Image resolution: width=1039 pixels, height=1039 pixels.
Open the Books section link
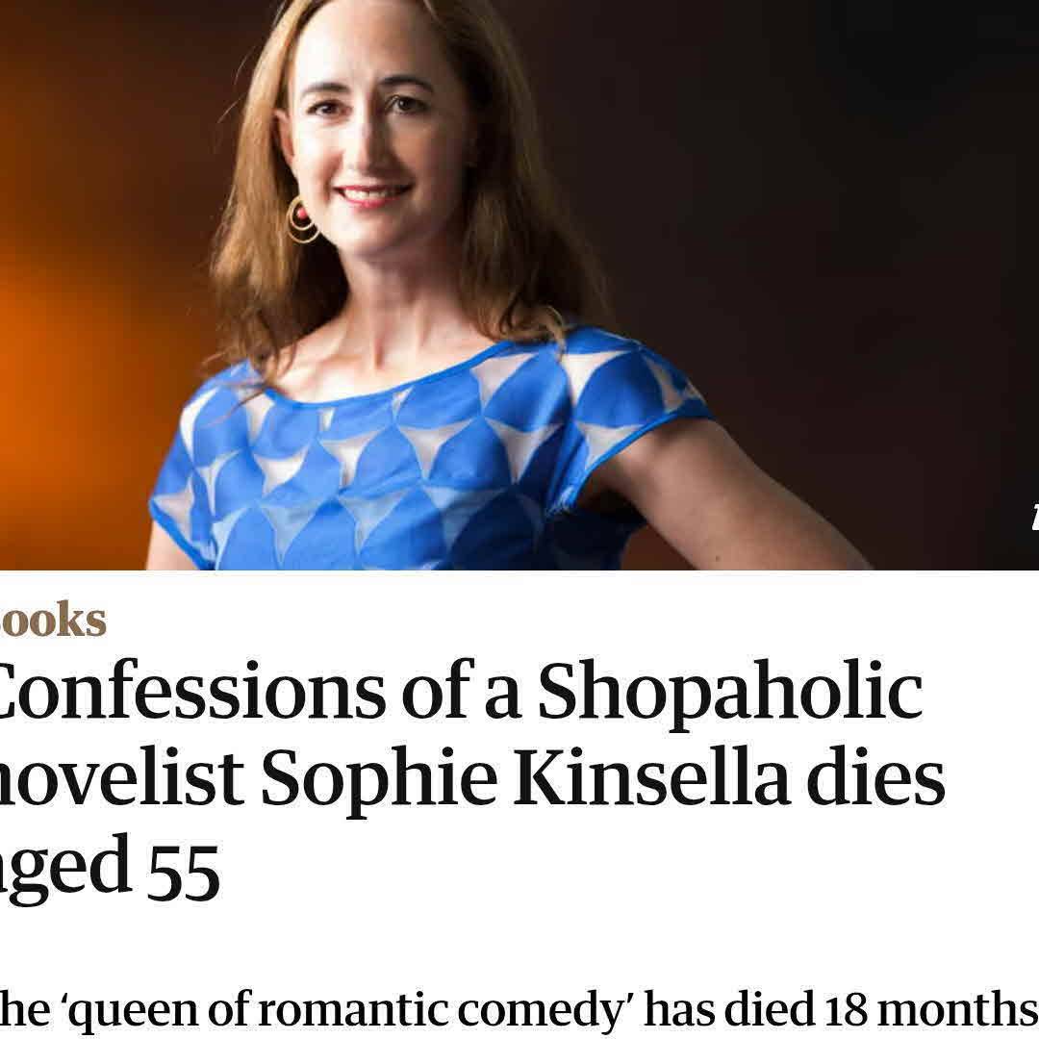[52, 621]
